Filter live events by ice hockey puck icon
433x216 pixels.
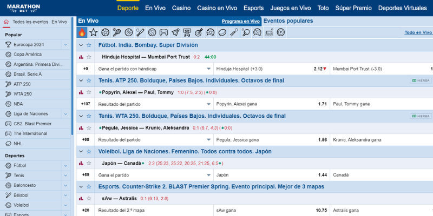[x=222, y=32]
